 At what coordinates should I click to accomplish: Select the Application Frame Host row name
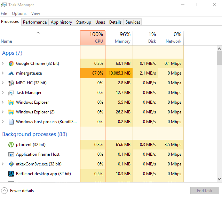point(38,154)
